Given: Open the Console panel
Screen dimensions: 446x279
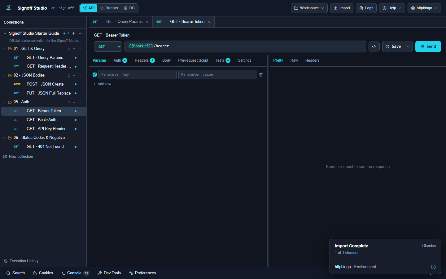Looking at the screenshot, I should [x=75, y=273].
